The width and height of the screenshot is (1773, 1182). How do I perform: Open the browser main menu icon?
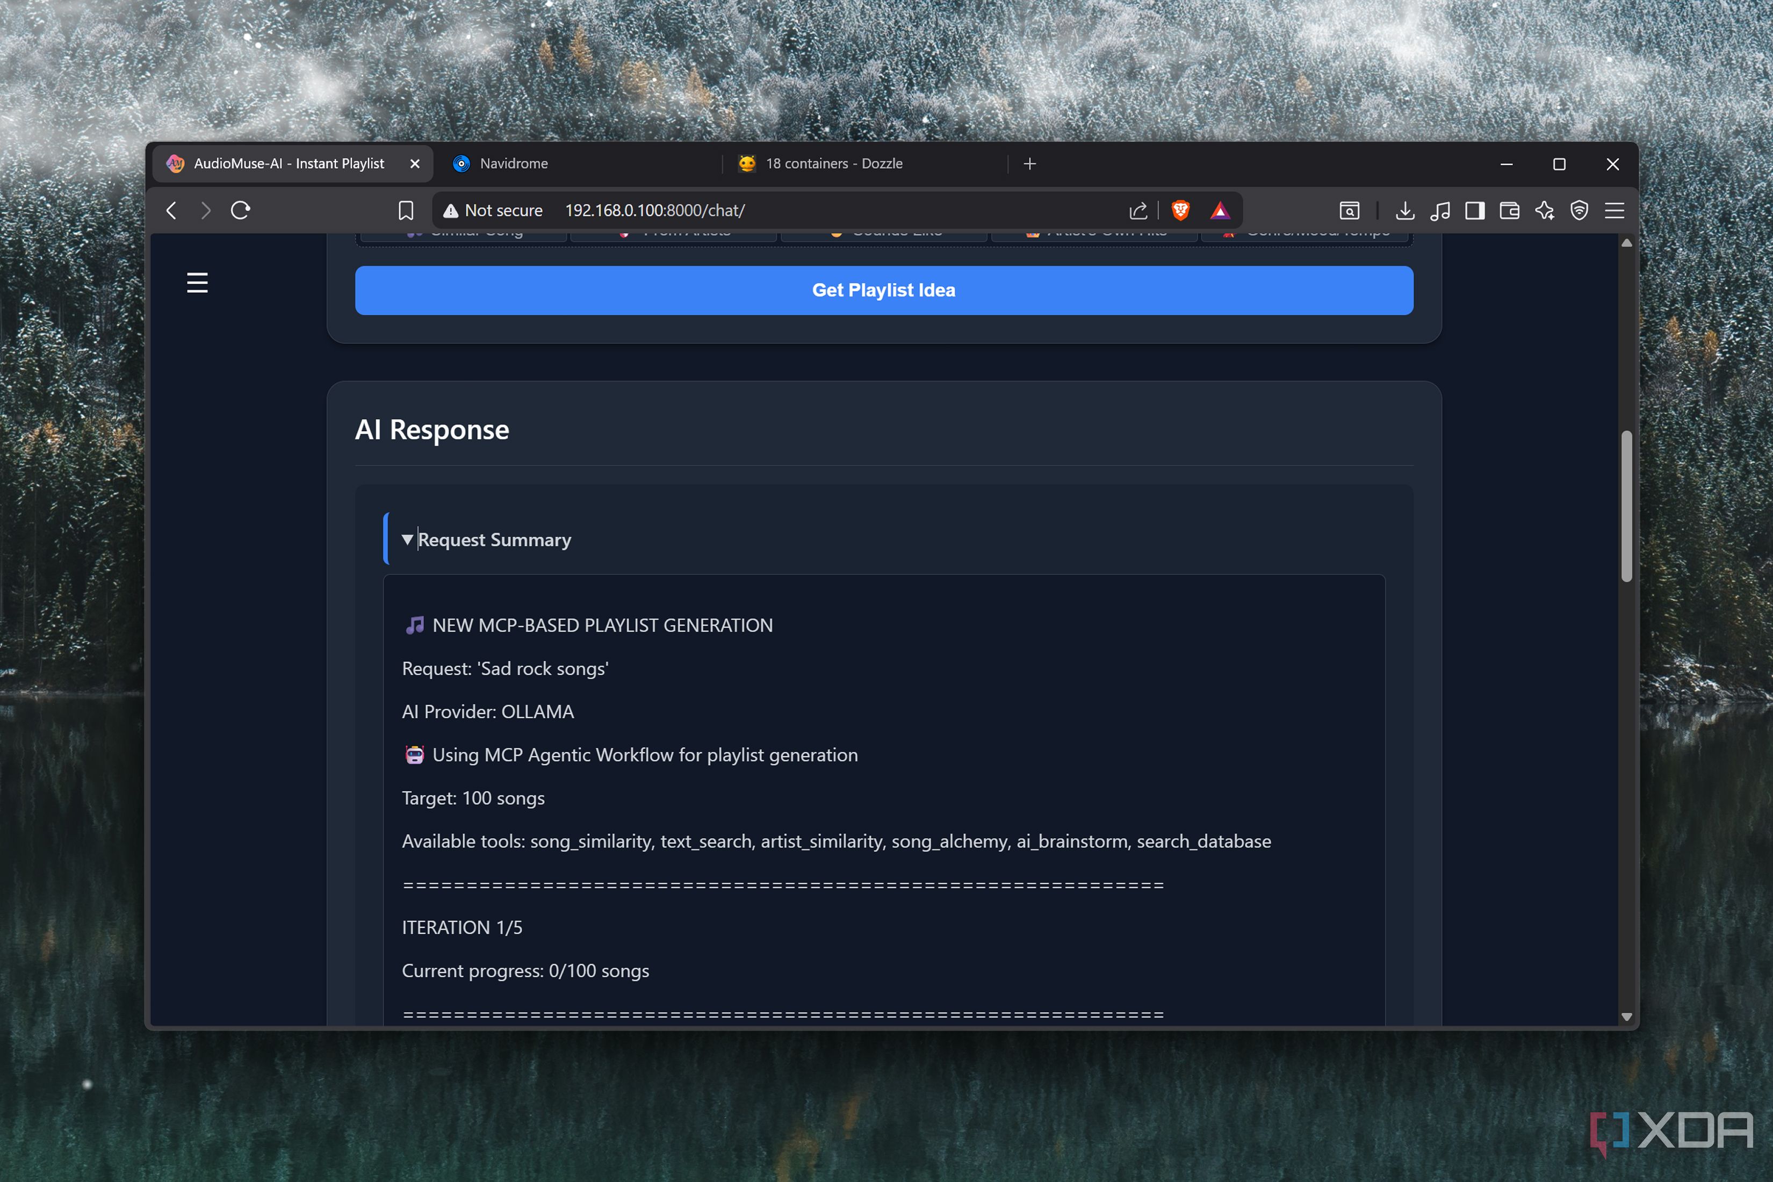pyautogui.click(x=1614, y=210)
